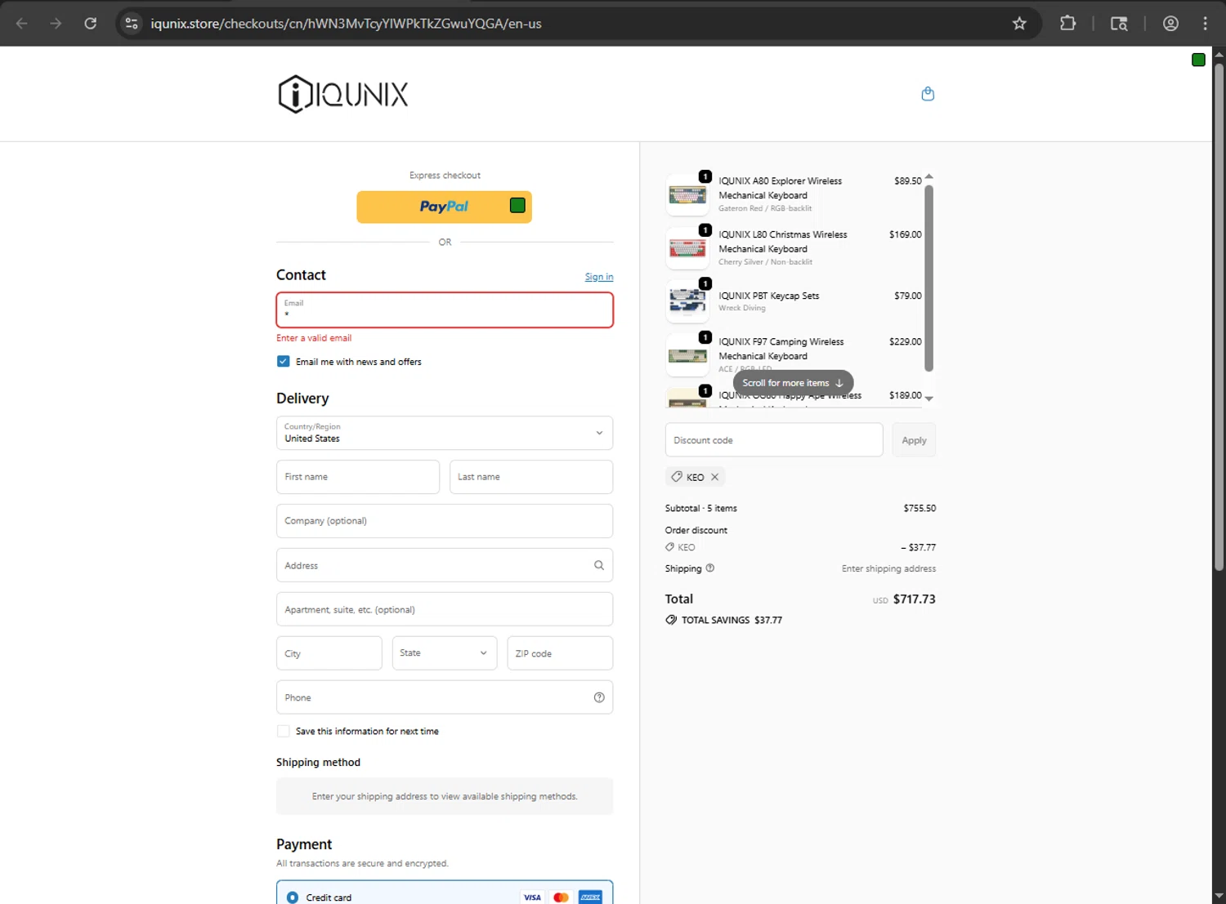Click the City field
Screen dimensions: 1226x904
(x=329, y=653)
